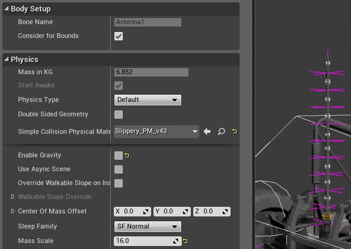
Task: Click the Bone Name field Antenna1
Action: click(148, 22)
